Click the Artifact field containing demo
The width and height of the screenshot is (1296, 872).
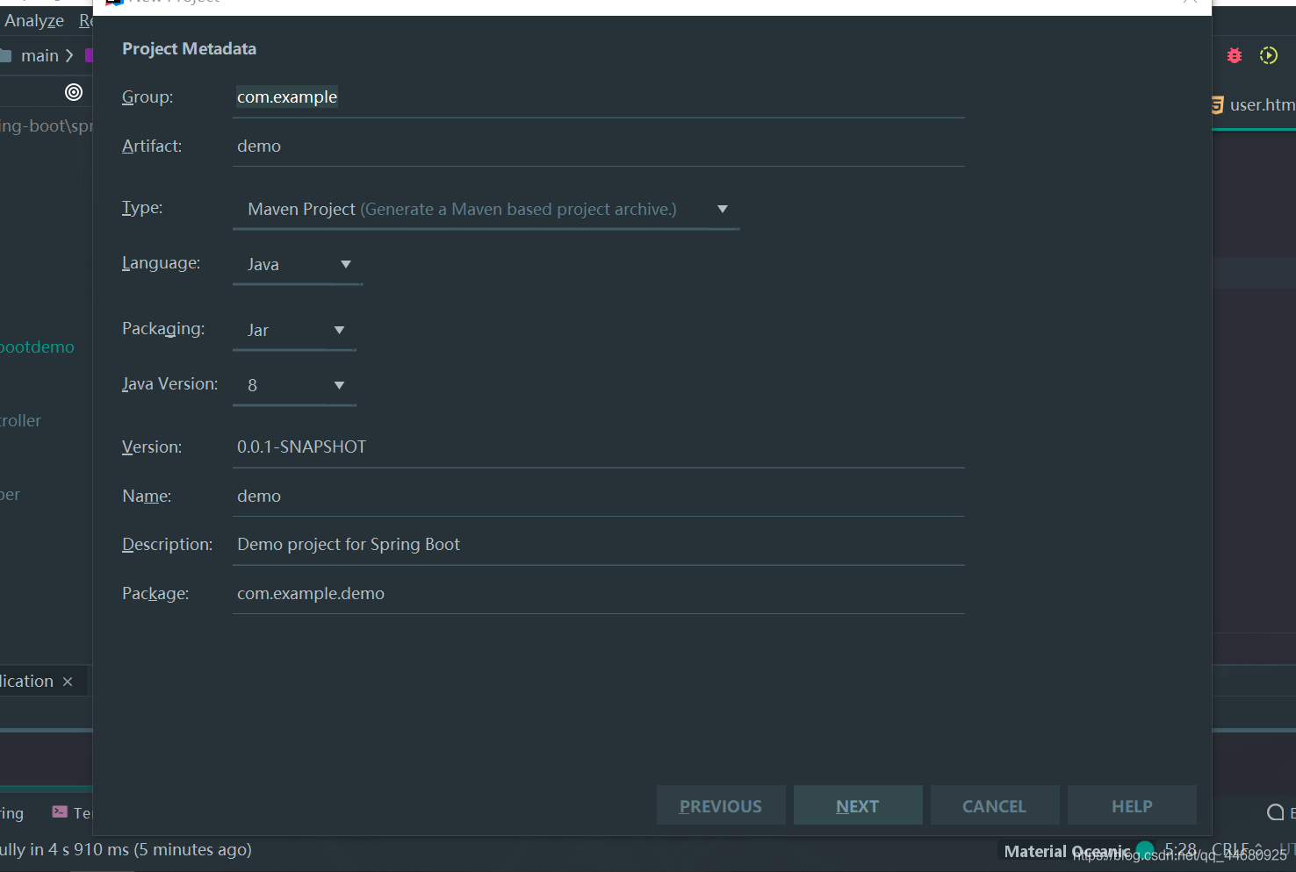click(598, 146)
